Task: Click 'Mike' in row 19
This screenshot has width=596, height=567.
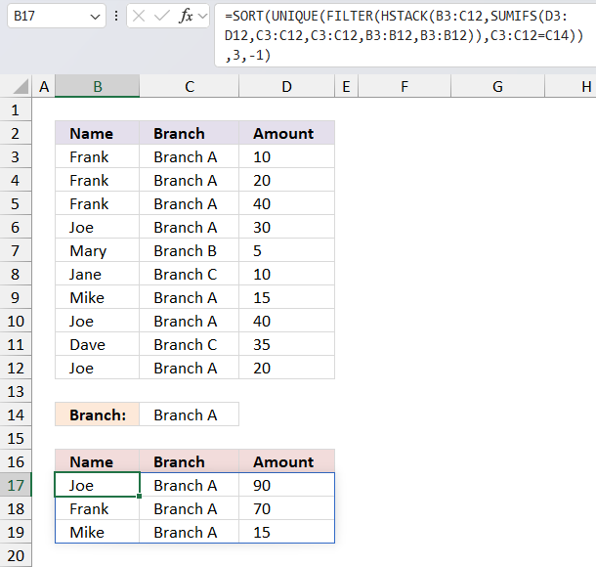Action: coord(98,533)
